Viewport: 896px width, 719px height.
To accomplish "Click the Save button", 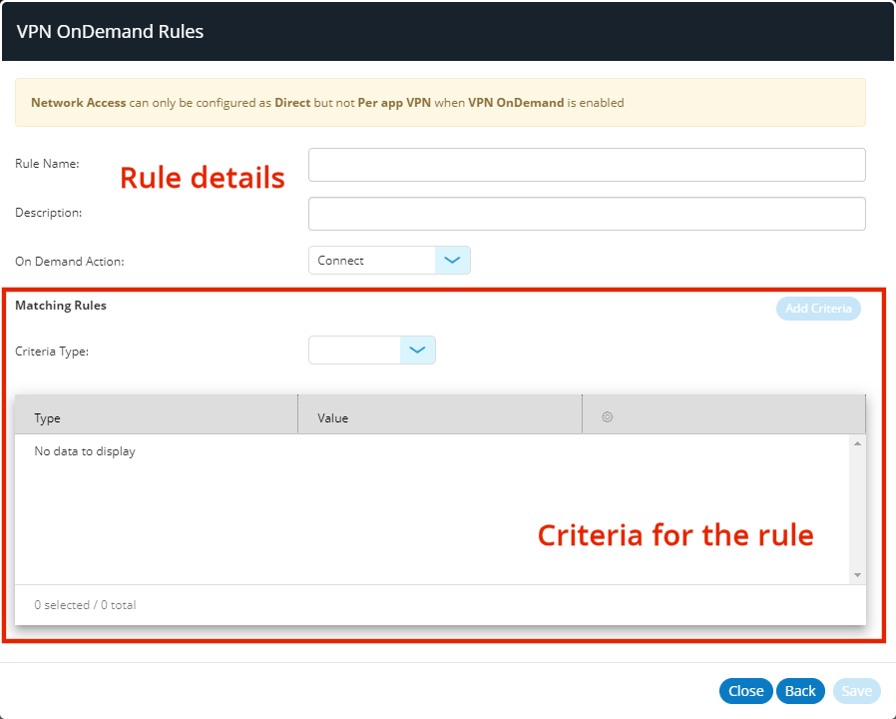I will click(856, 691).
